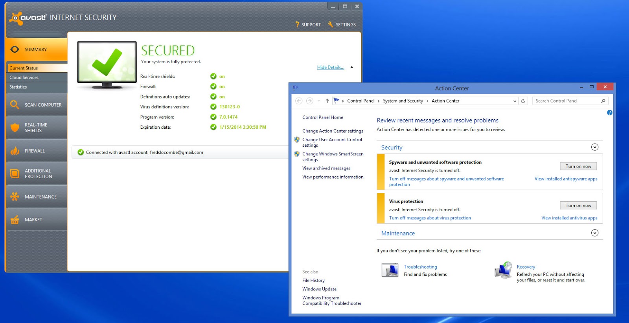629x323 pixels.
Task: Open the Troubleshooting link
Action: click(x=420, y=267)
